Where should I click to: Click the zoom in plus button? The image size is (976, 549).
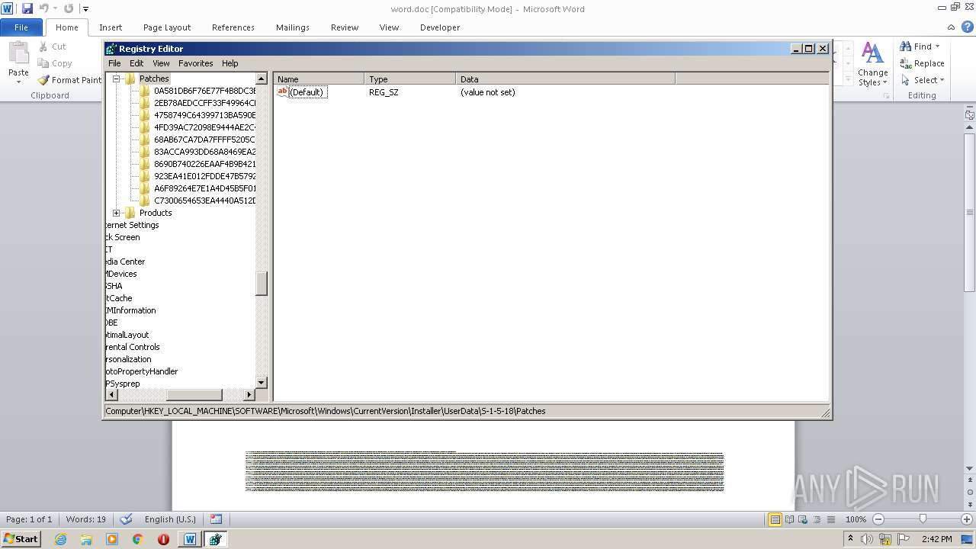pyautogui.click(x=967, y=519)
